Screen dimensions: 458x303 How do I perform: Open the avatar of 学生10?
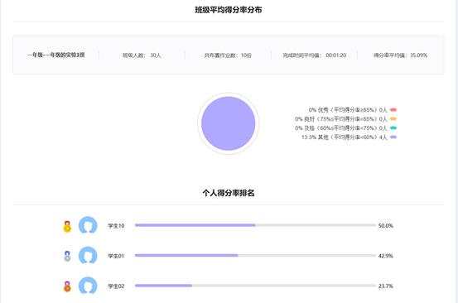click(88, 225)
